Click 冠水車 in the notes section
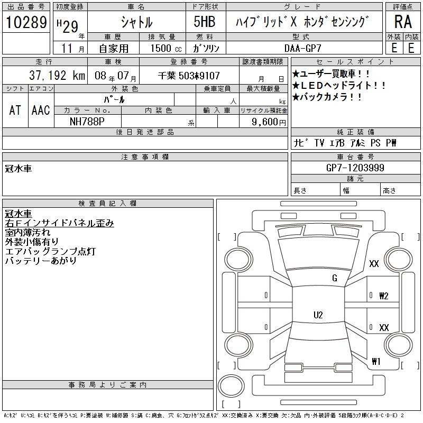The image size is (423, 423). click(x=19, y=169)
